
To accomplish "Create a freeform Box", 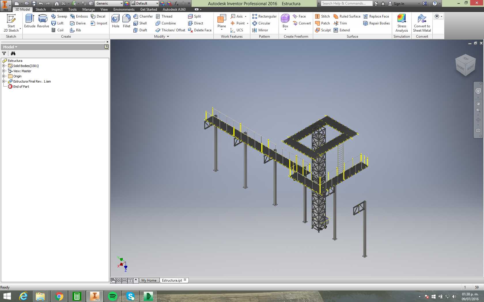I will coord(285,21).
